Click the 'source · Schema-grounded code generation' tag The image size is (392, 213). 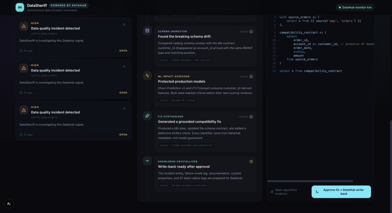point(186,145)
